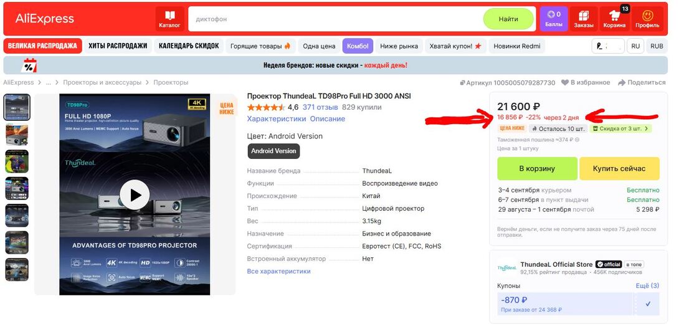Click Купить сейчас button
679x329 pixels.
coord(619,168)
